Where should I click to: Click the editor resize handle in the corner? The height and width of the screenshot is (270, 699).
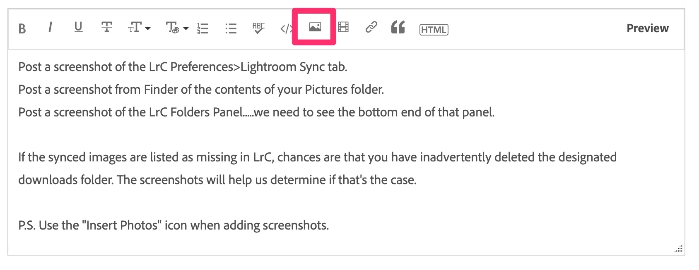coord(679,249)
